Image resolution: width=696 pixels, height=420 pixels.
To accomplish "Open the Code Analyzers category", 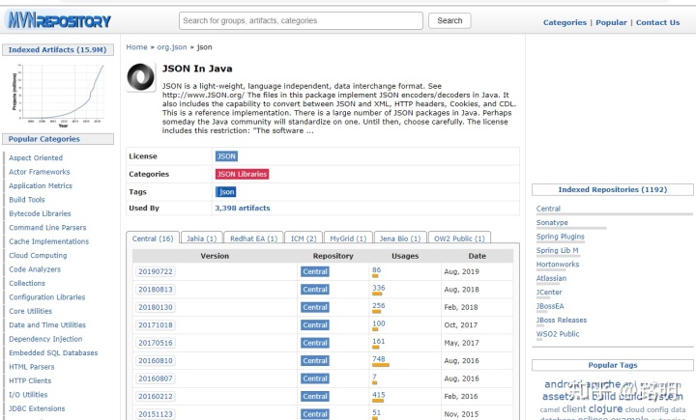I will 35,269.
